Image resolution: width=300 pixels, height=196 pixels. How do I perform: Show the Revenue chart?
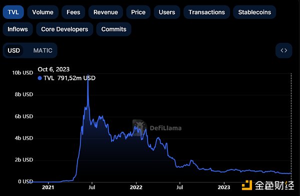[105, 12]
